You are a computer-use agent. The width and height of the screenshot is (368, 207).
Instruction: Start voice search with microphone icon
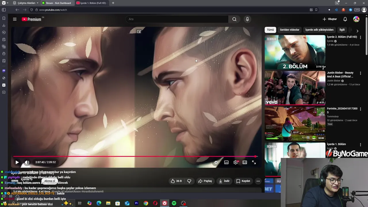(x=247, y=19)
